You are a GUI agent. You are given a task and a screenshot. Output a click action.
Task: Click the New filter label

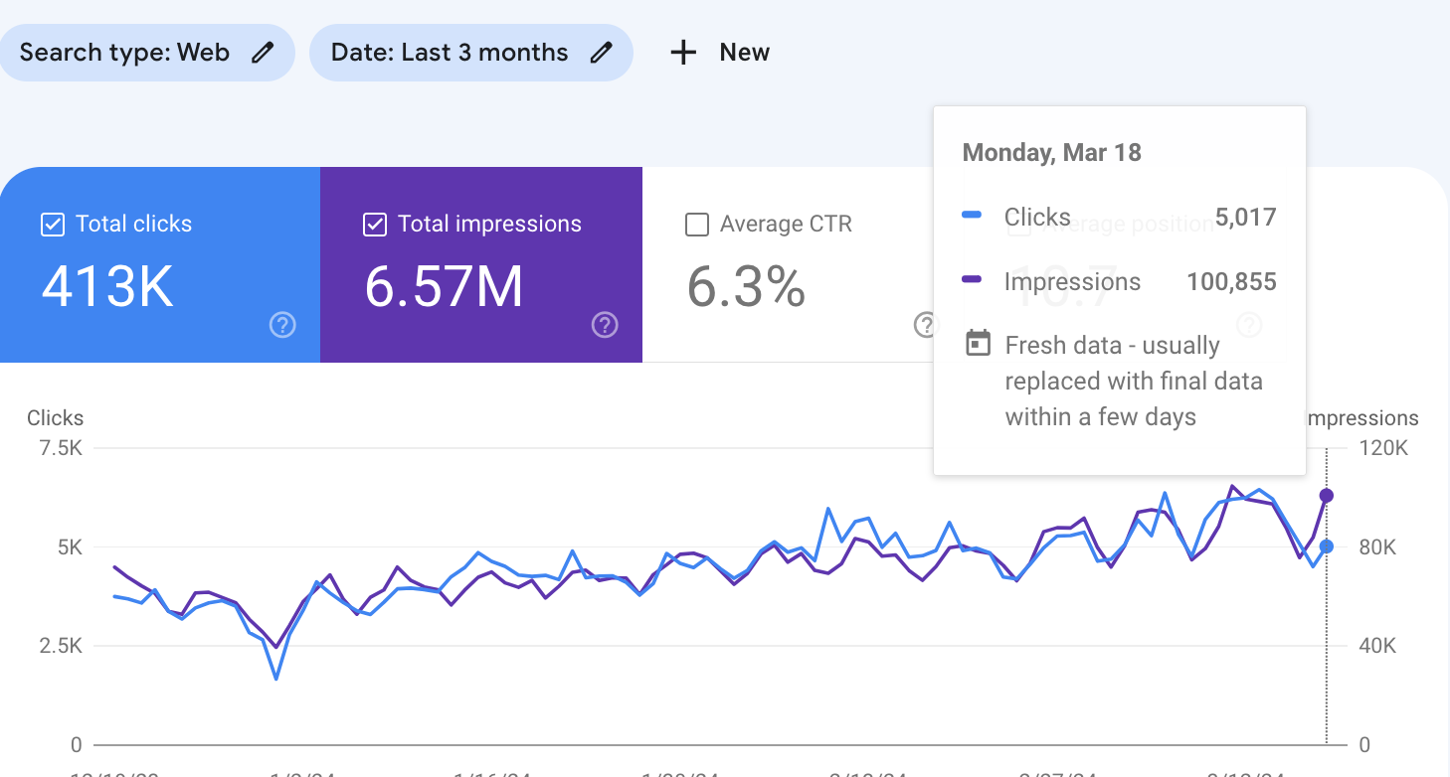744,53
